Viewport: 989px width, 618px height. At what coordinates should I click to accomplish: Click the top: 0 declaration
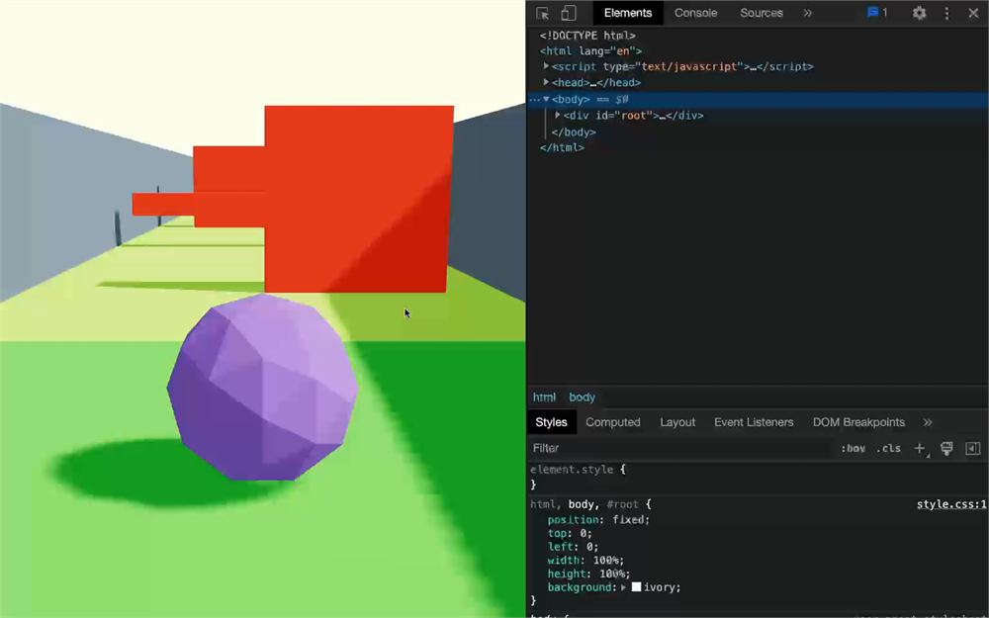pos(570,534)
